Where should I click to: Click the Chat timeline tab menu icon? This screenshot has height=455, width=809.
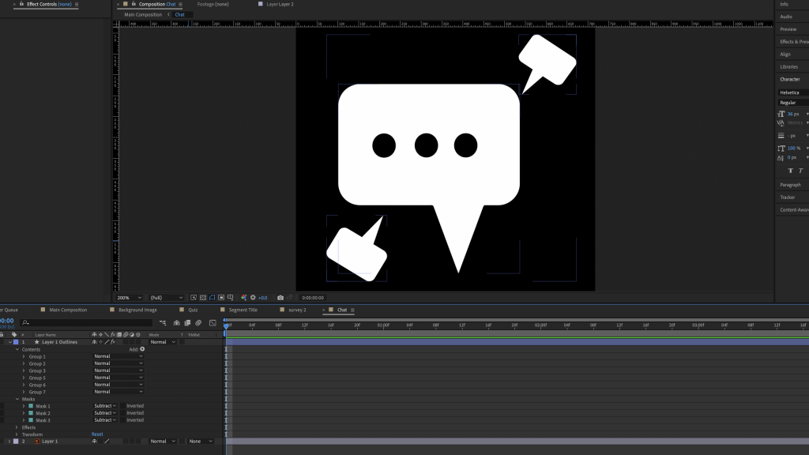coord(352,310)
